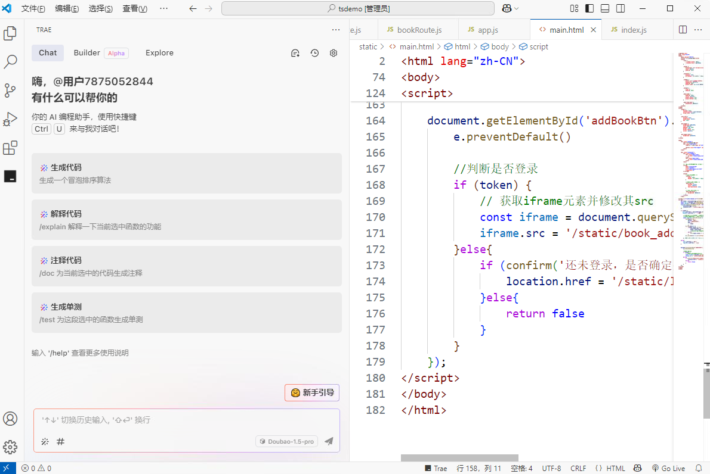Open editor more actions ellipsis

point(698,30)
